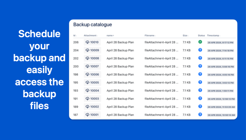Click the 8:17:12 PM timestamp badge
The height and width of the screenshot is (140, 246).
pos(221,43)
